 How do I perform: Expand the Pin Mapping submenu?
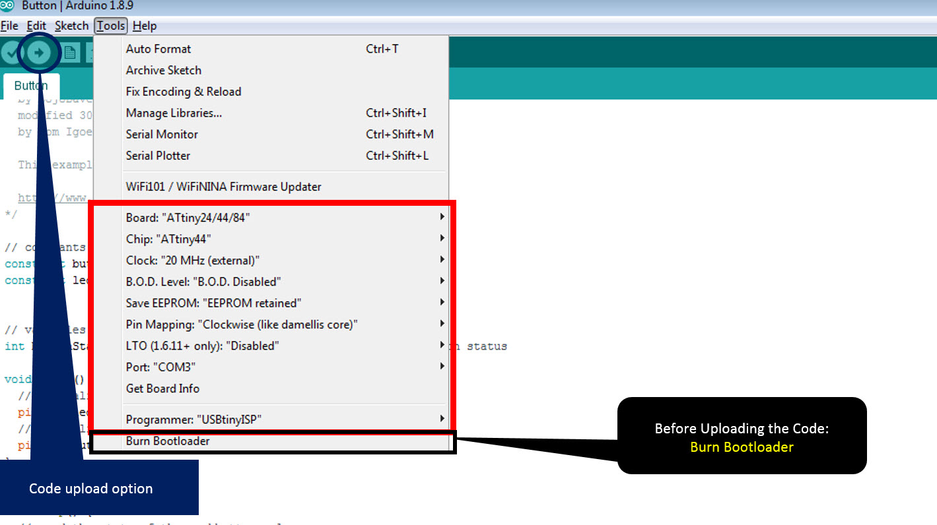(271, 324)
